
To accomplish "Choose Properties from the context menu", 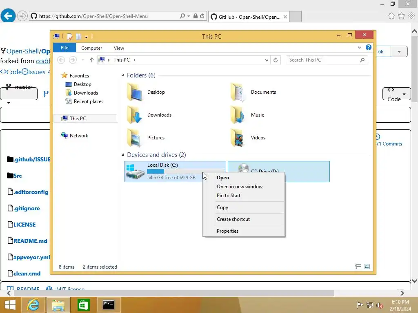I will (244, 231).
